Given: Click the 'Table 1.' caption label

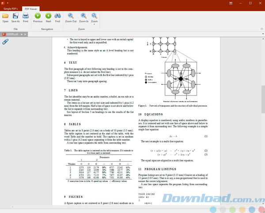Looking at the screenshot, I should pos(68,150).
